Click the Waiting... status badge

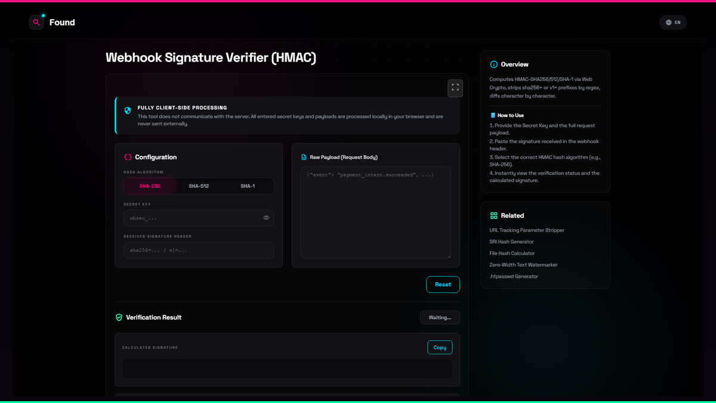(x=440, y=318)
